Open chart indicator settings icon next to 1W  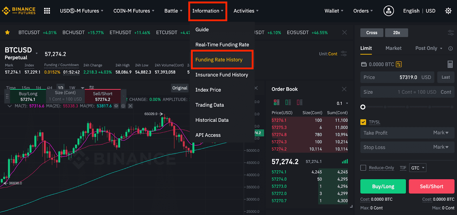tap(91, 87)
